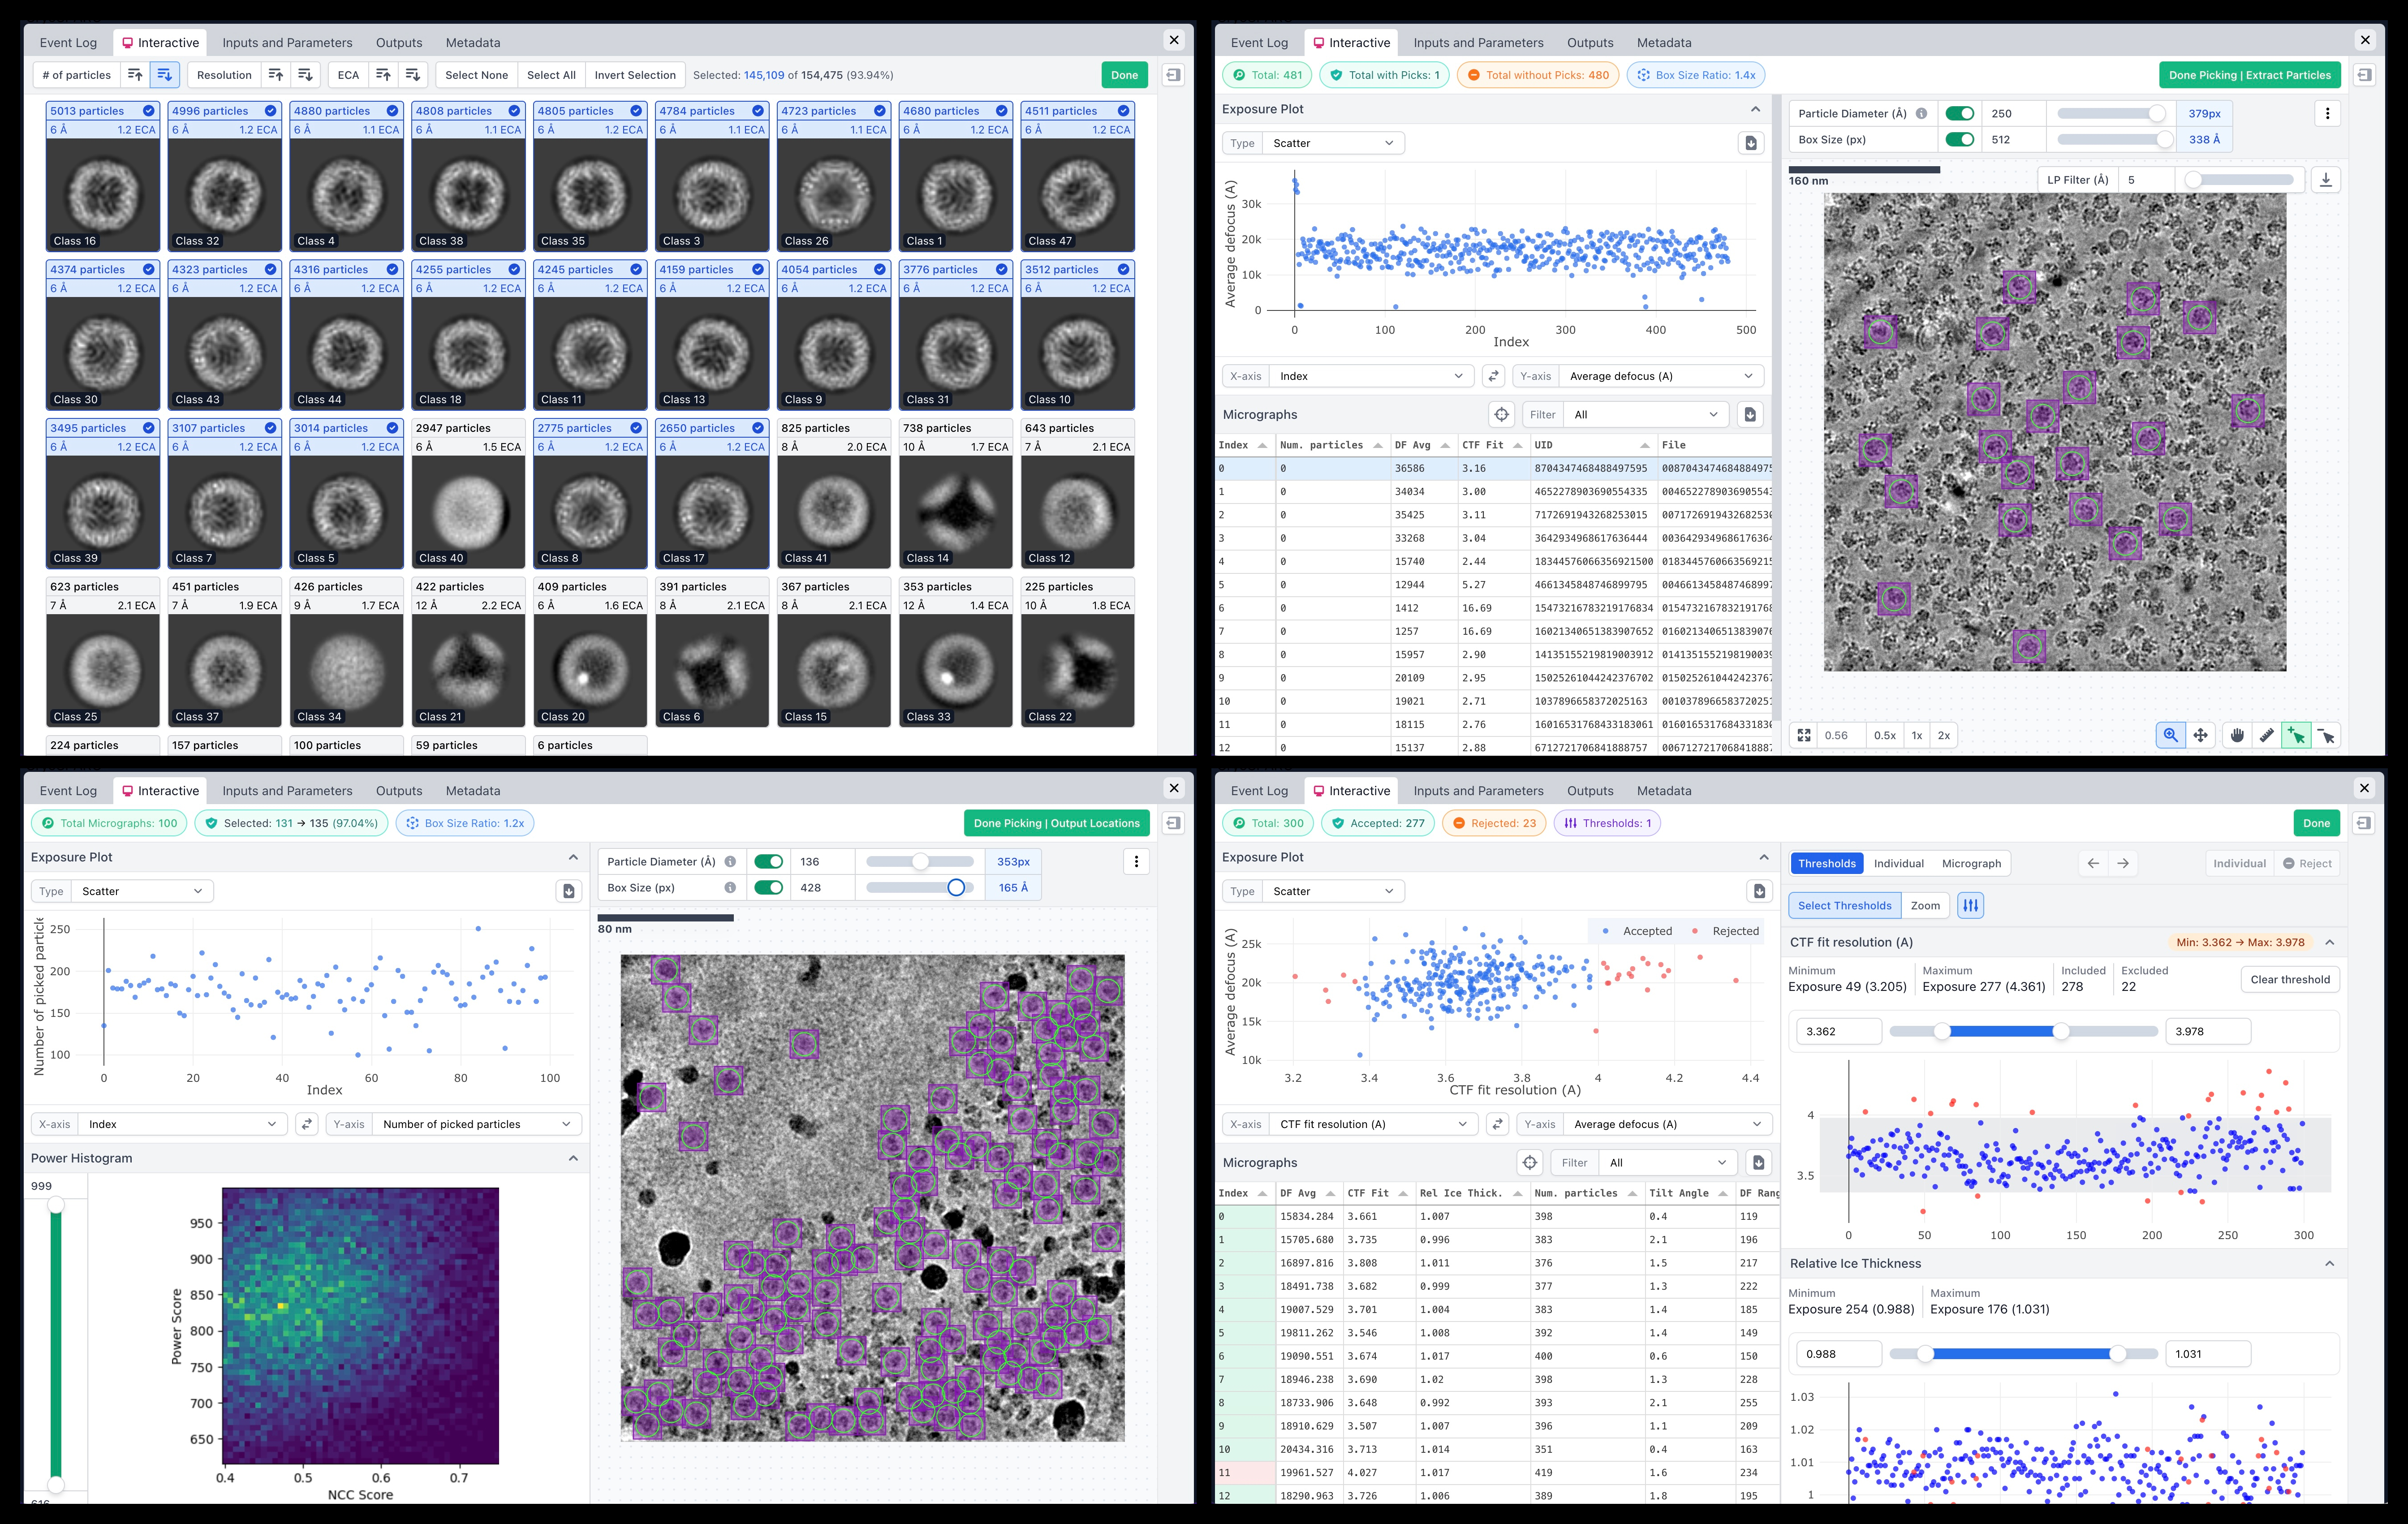
Task: Open Event Log tab in class-selection window
Action: click(68, 43)
